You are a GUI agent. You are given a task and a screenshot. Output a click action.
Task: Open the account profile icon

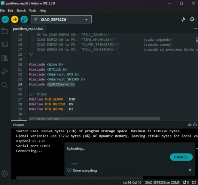(x=5, y=173)
